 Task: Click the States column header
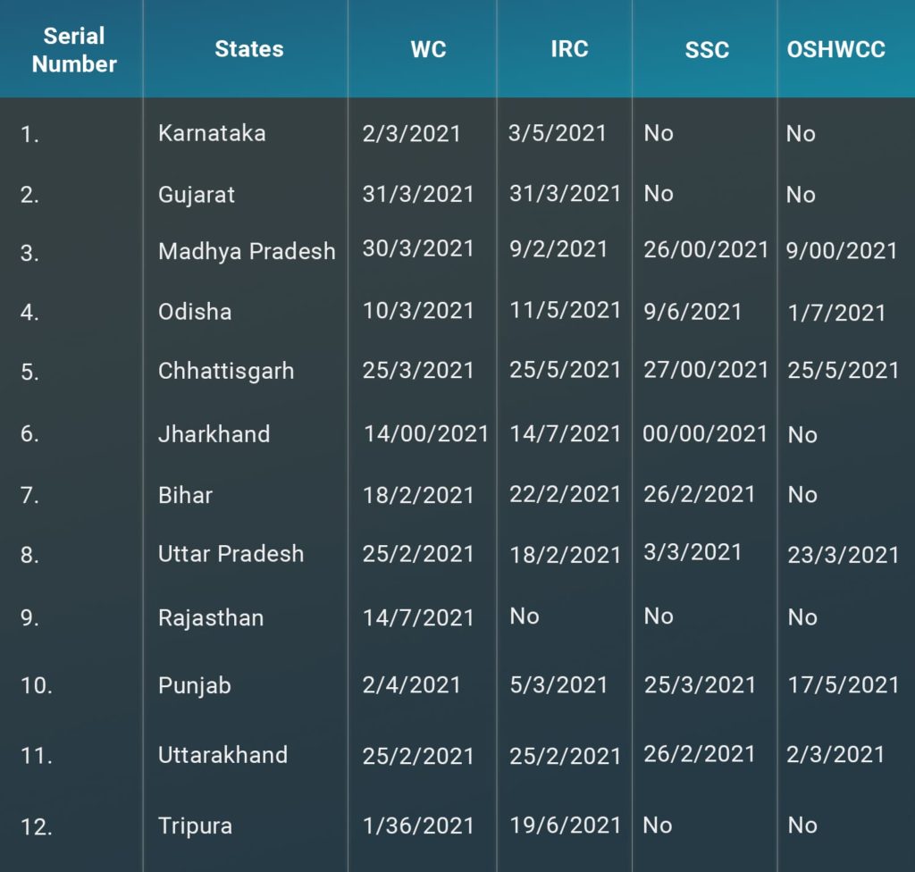[x=249, y=49]
